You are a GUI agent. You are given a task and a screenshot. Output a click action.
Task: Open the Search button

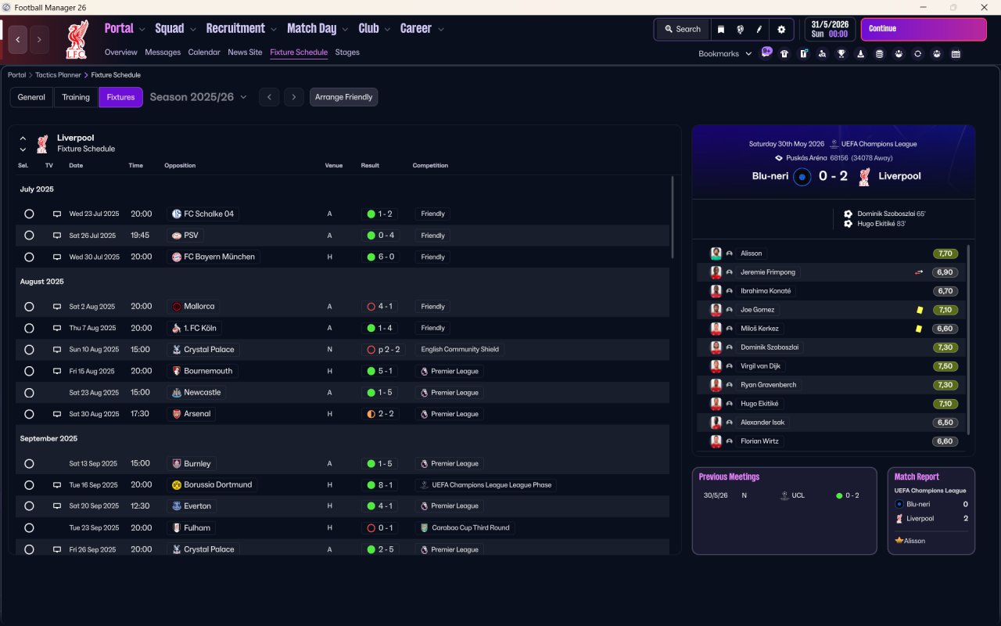pyautogui.click(x=683, y=29)
